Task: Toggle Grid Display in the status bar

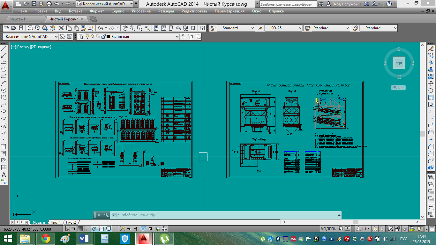Action: 80,229
